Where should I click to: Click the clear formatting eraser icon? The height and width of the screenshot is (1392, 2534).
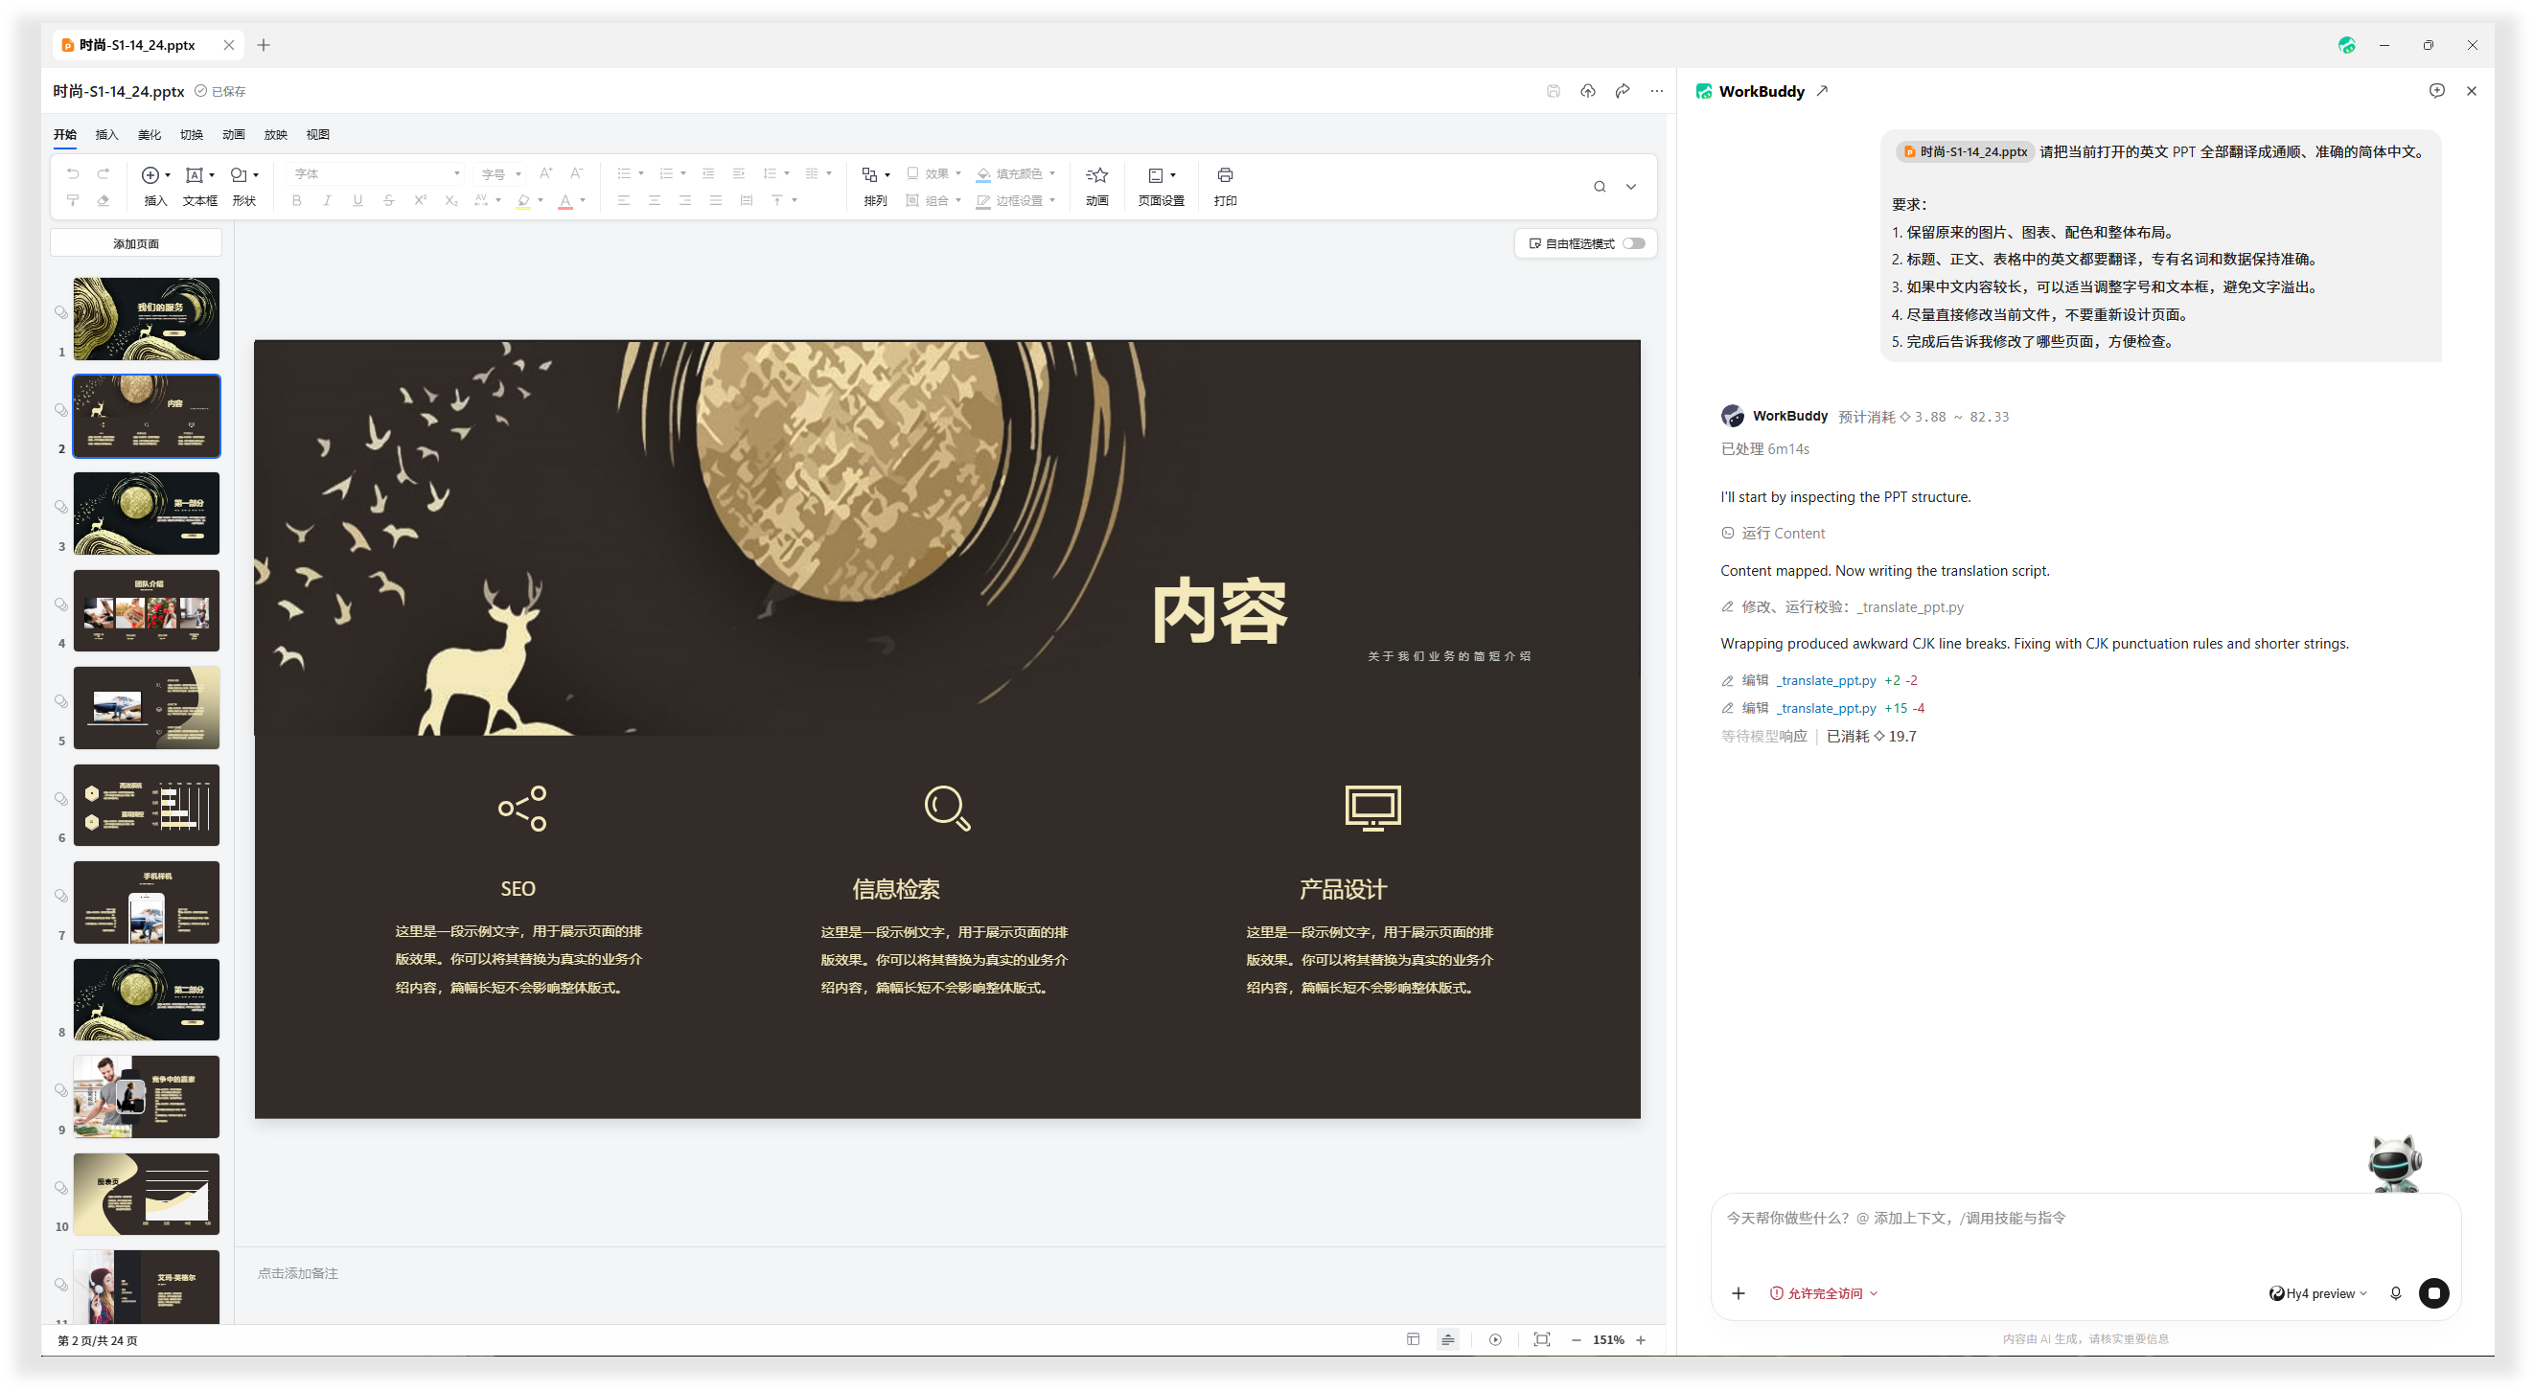pos(104,200)
